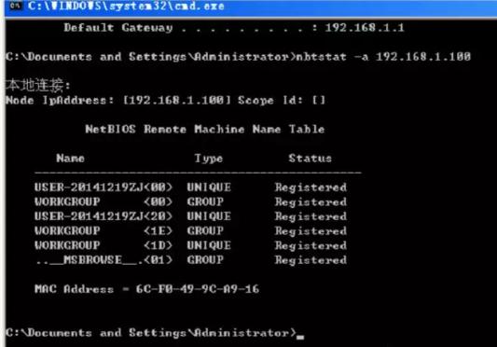Click the bottom command prompt line

click(155, 333)
